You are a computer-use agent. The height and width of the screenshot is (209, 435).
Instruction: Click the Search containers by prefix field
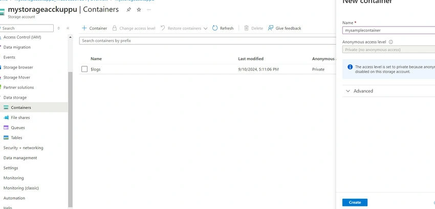[x=207, y=41]
